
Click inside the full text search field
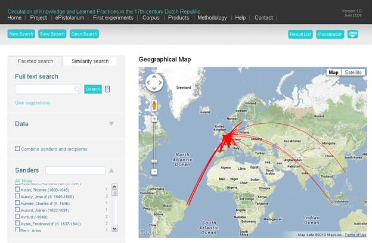(x=48, y=89)
